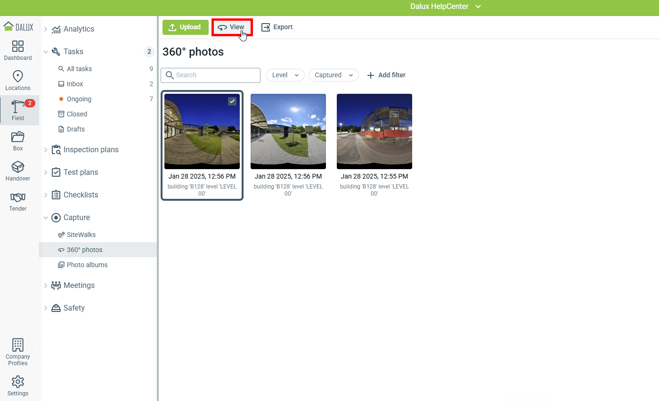Click Add filter button

[386, 75]
